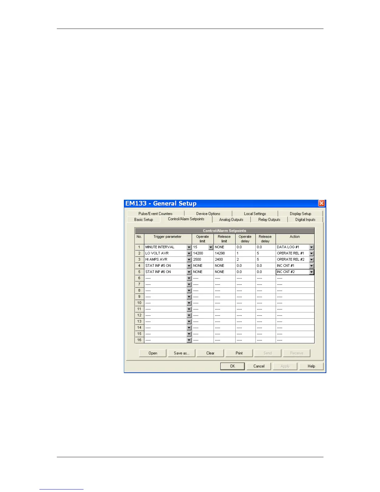Click operate limit cell 2500

tap(203, 260)
